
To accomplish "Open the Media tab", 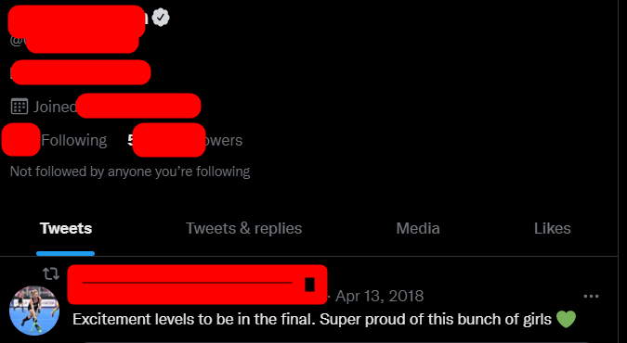I will pyautogui.click(x=418, y=228).
